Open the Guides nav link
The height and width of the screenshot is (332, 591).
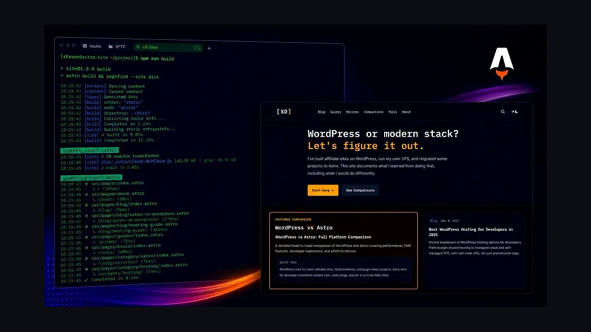(335, 112)
